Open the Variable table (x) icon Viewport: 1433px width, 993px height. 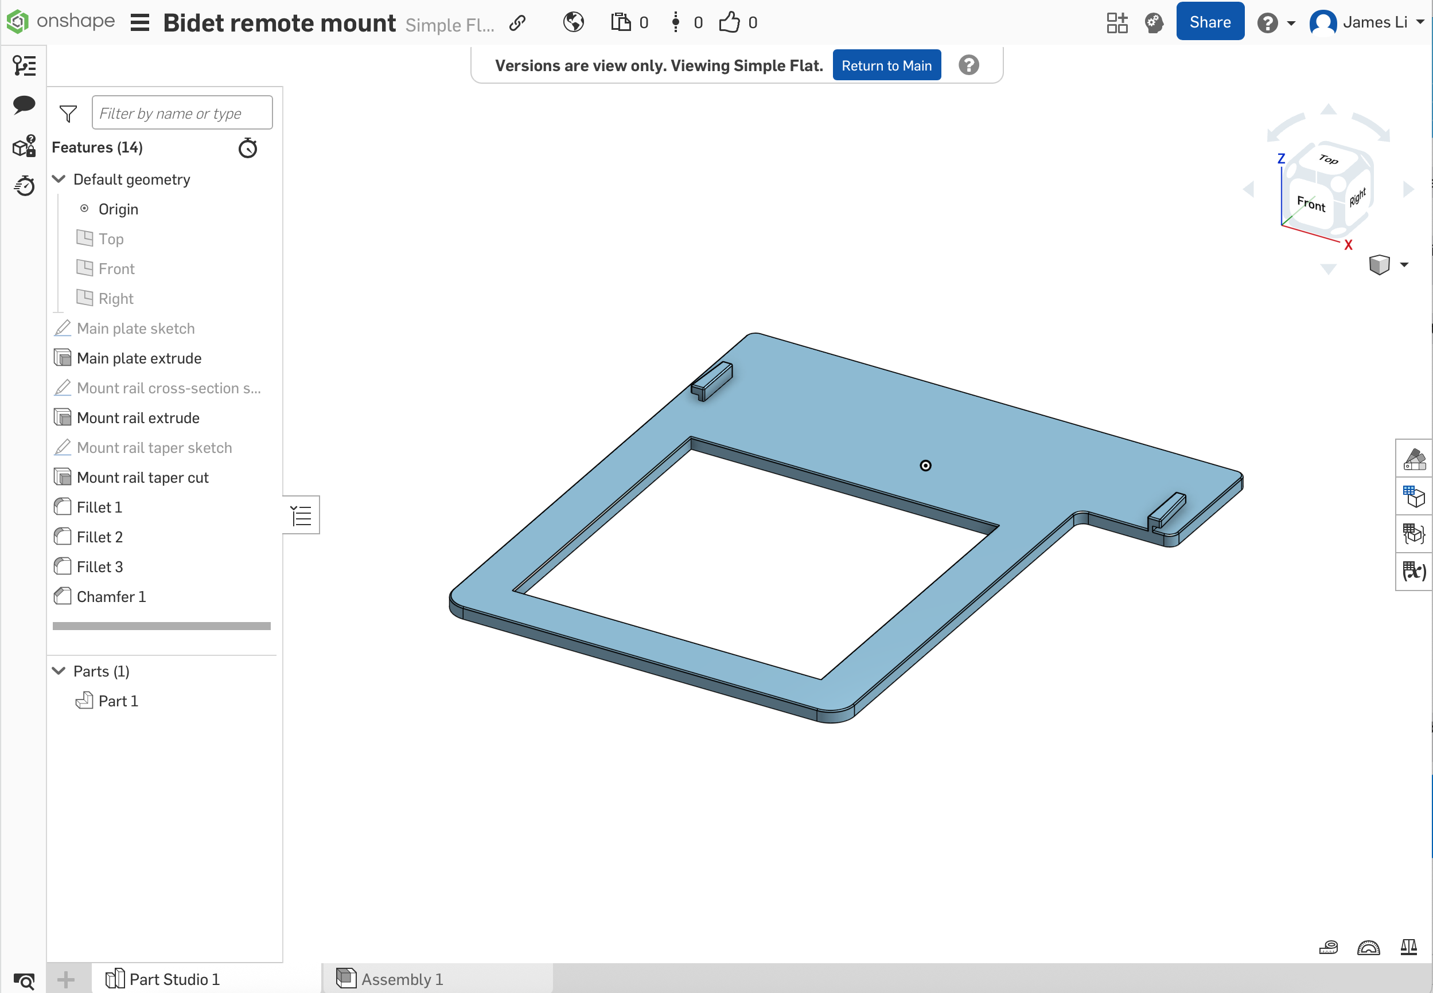tap(1413, 570)
